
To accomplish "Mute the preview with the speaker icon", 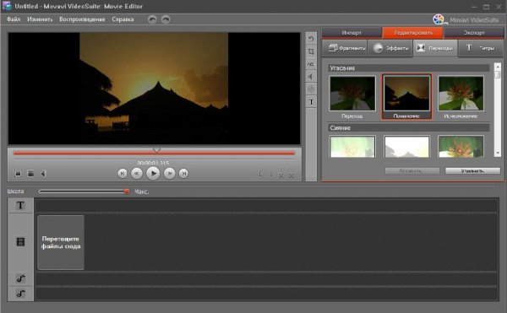I will pos(43,174).
